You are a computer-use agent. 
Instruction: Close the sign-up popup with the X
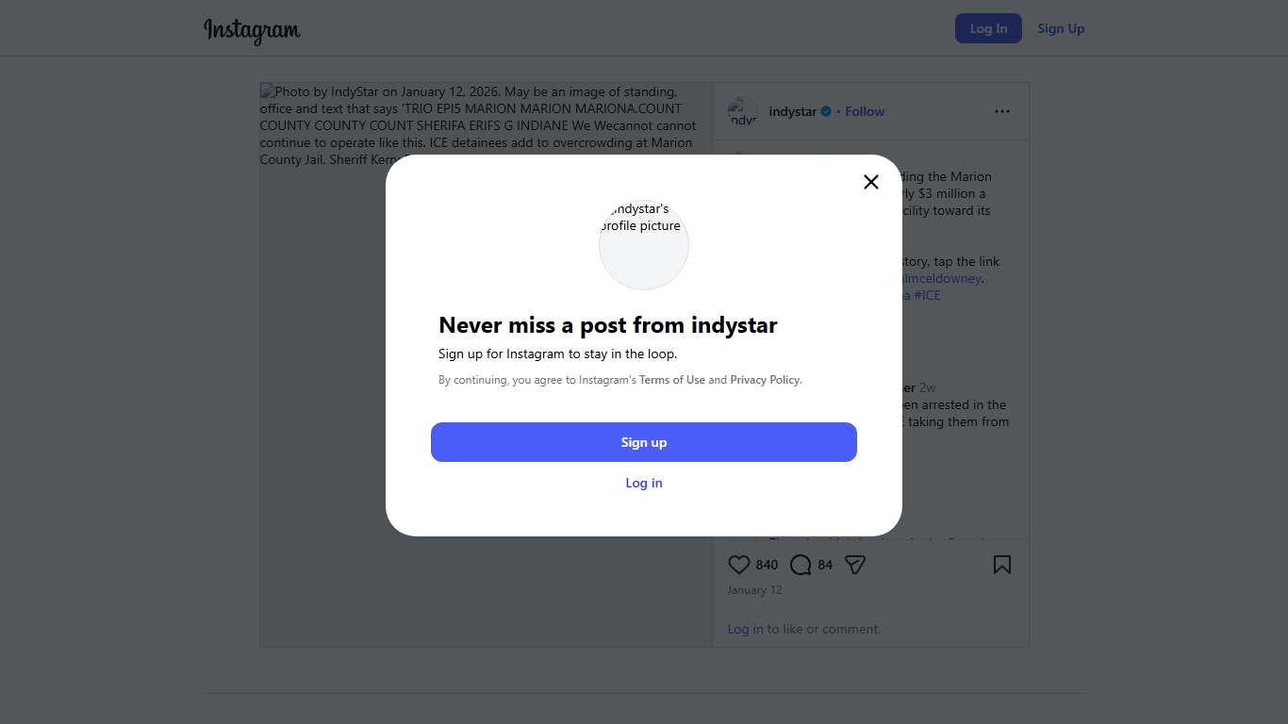tap(871, 182)
